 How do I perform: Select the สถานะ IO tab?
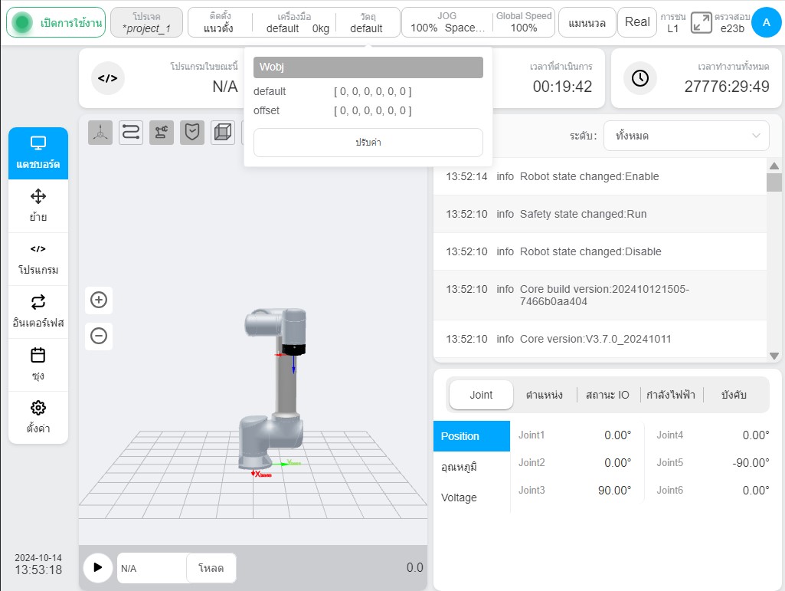(607, 395)
